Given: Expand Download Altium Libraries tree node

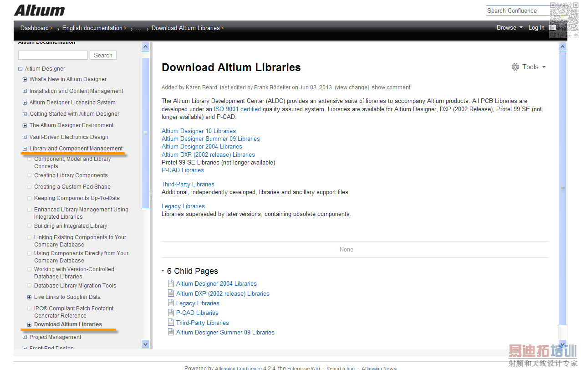Looking at the screenshot, I should pyautogui.click(x=30, y=325).
